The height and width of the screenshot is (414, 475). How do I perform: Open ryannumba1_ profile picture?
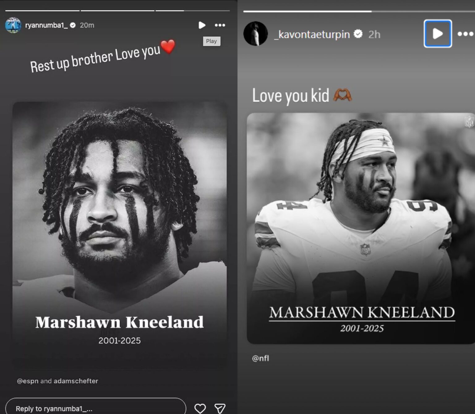pos(13,25)
